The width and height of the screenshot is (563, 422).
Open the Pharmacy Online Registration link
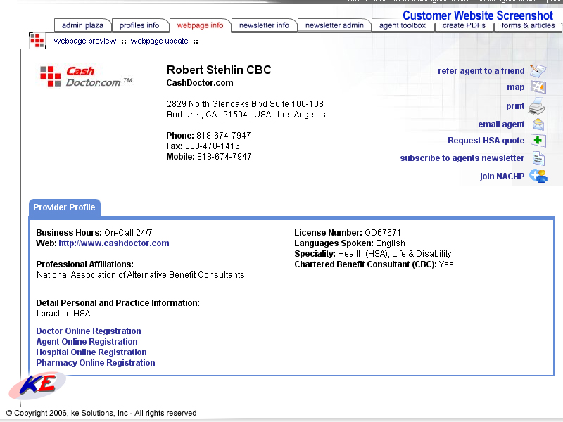(x=96, y=363)
